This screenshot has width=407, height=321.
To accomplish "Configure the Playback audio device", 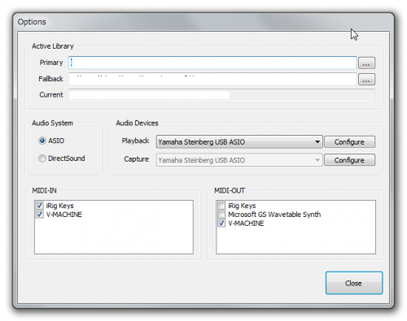I will tap(349, 142).
